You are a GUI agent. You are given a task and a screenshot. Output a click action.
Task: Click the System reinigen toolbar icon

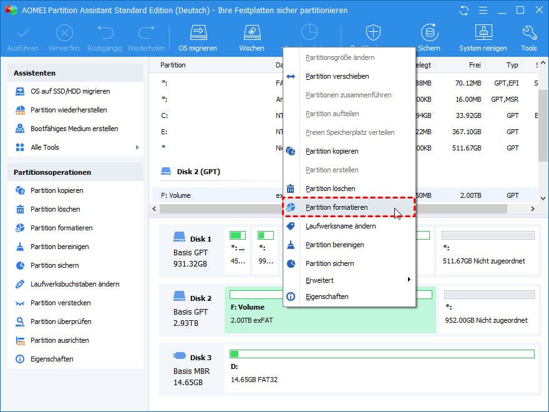tap(483, 32)
